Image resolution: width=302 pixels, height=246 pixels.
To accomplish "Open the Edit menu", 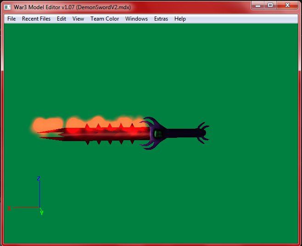I will point(62,19).
